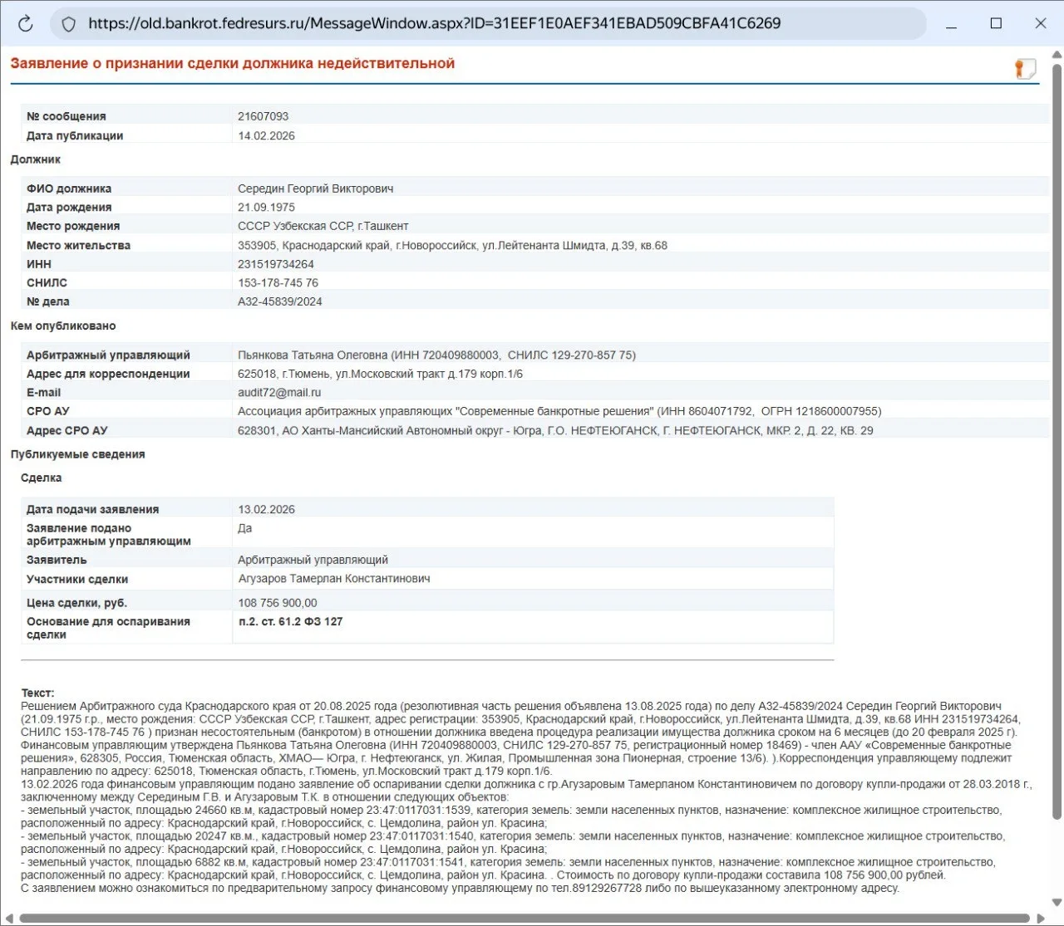The image size is (1064, 926).
Task: Click manager name Пьянкова Татьяна Олеговна
Action: point(313,355)
